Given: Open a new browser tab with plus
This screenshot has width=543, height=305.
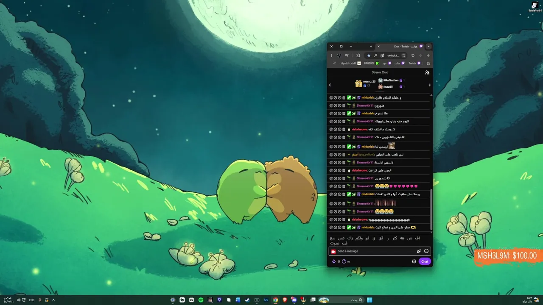Looking at the screenshot, I should click(x=371, y=46).
